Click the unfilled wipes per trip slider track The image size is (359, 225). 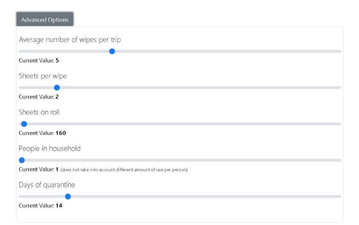(x=226, y=51)
